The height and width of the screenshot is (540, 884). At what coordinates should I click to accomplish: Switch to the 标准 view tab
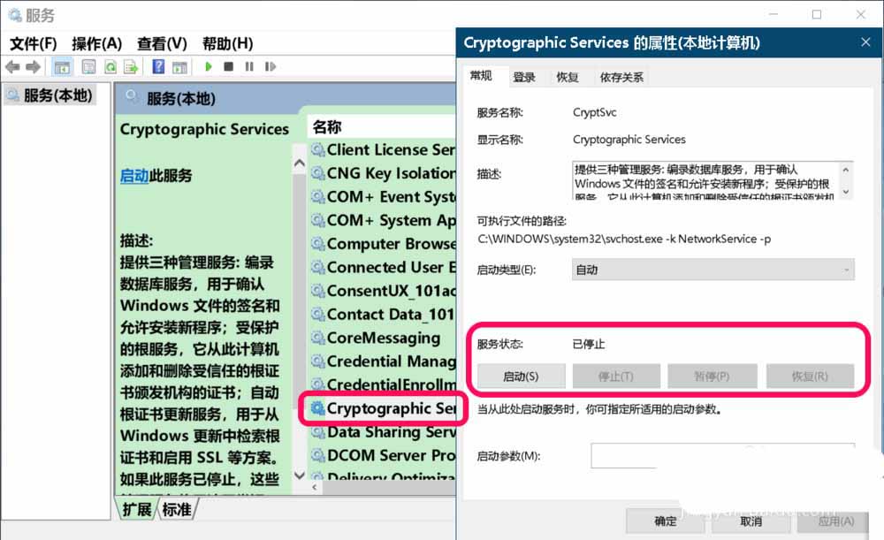point(177,510)
